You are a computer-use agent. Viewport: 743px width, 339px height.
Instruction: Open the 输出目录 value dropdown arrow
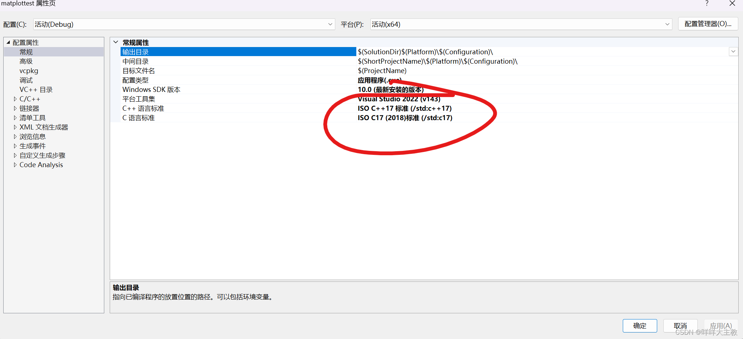[733, 52]
